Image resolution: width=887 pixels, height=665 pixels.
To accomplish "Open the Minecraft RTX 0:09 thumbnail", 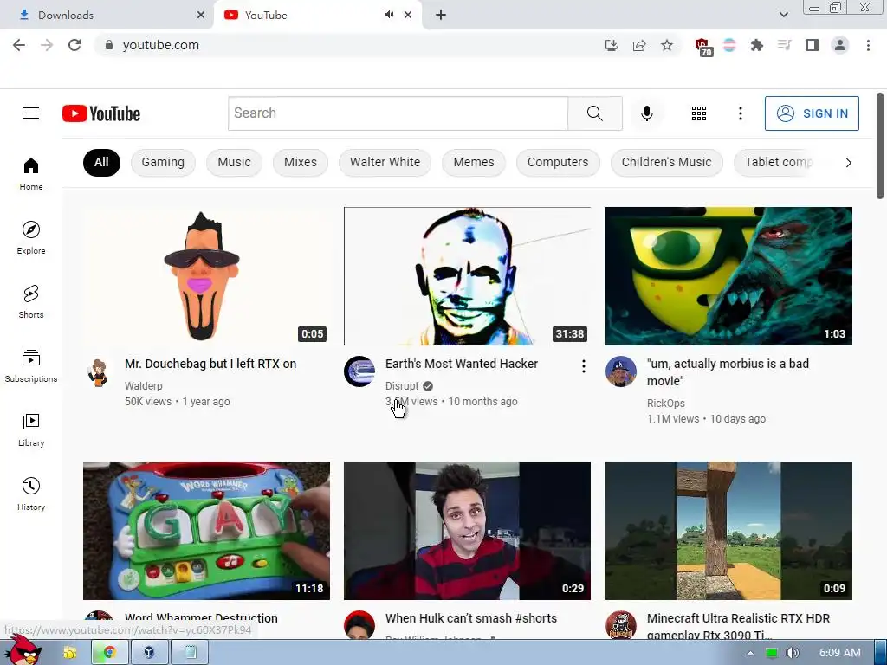I will tap(728, 531).
